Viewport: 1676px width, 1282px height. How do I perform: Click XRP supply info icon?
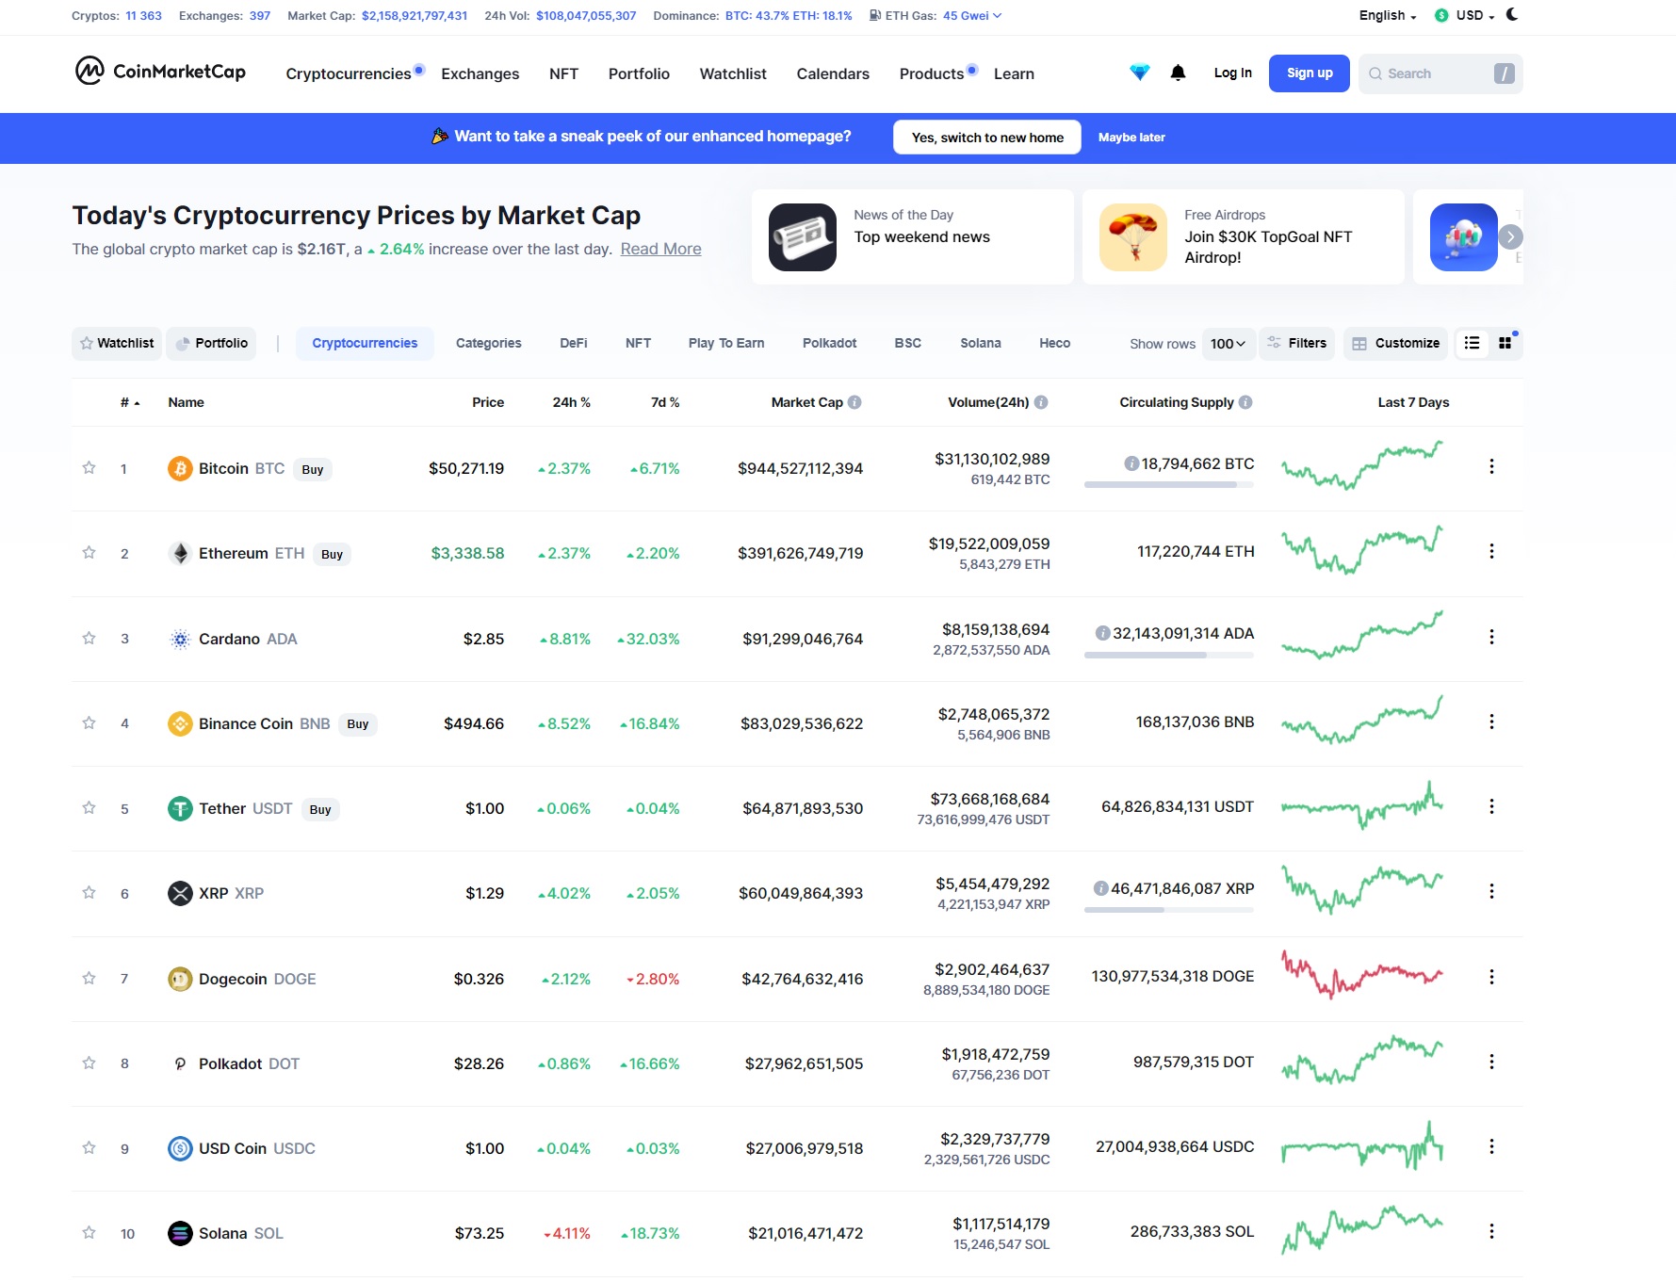pyautogui.click(x=1100, y=888)
